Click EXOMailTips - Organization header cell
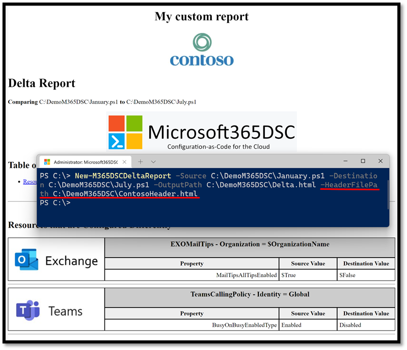Image resolution: width=407 pixels, height=350 pixels. (x=250, y=247)
